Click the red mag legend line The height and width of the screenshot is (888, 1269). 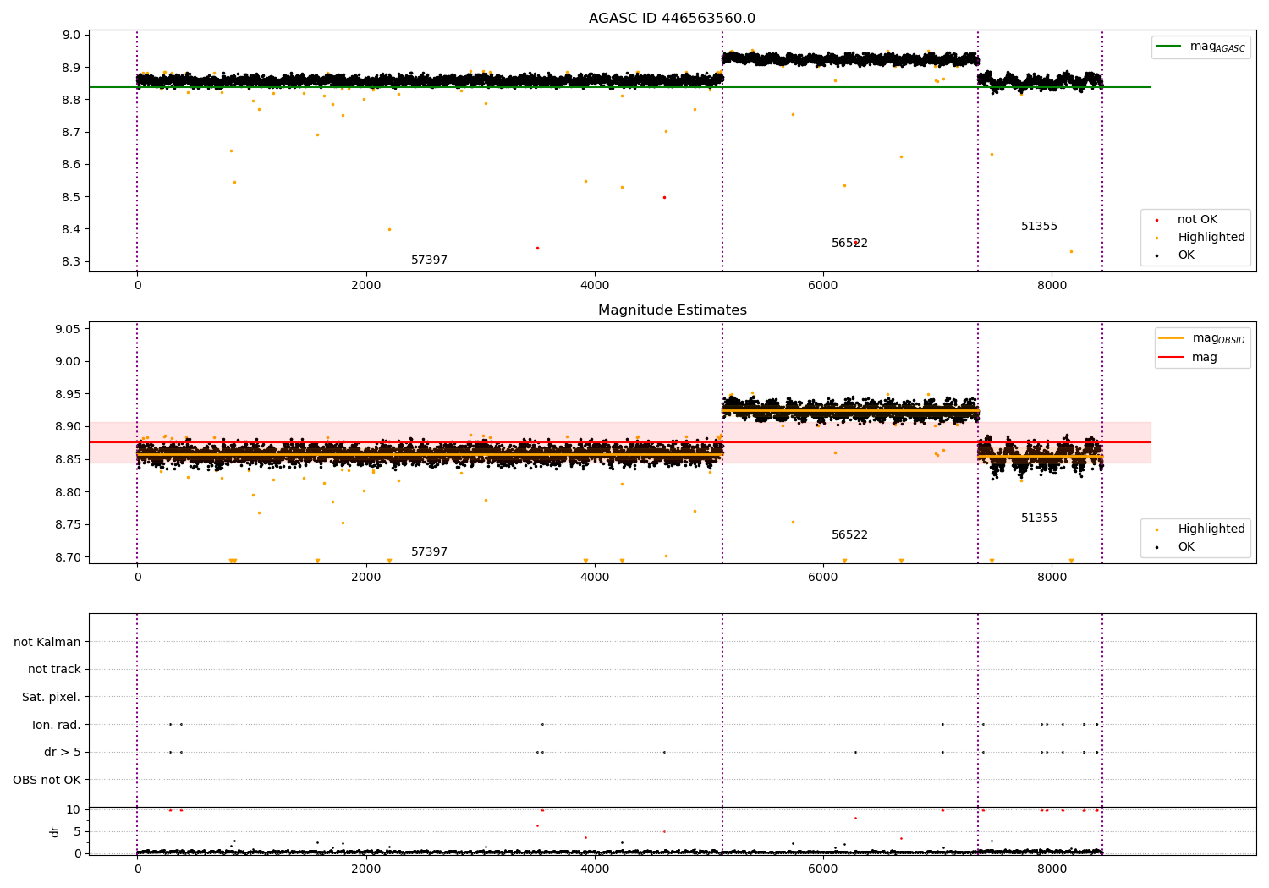(x=1172, y=357)
